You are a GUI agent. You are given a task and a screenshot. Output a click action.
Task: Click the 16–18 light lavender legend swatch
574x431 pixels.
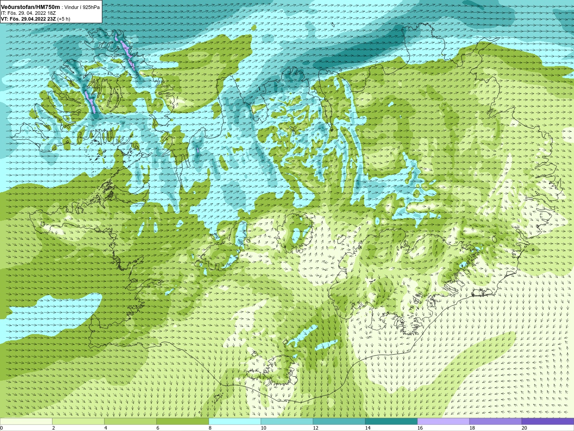point(444,421)
